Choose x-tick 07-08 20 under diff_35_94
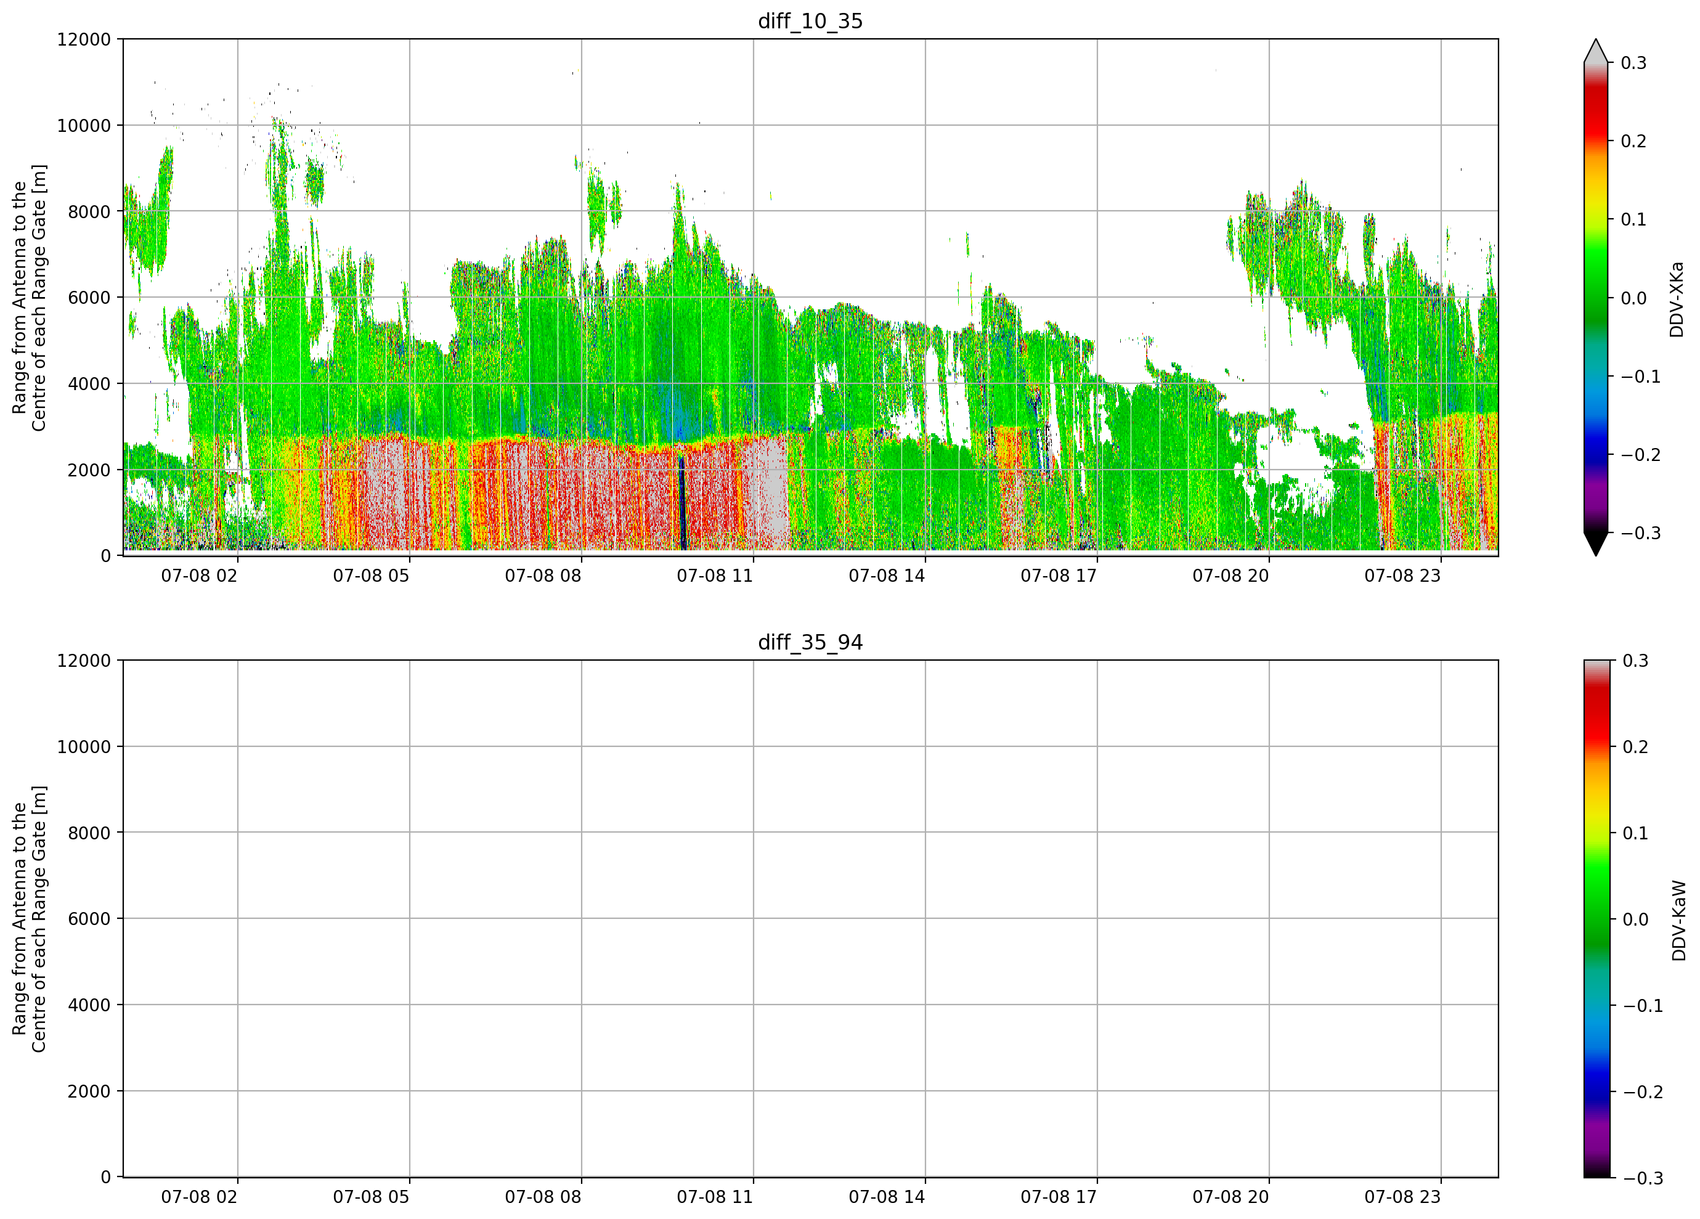Screen dimensions: 1700x1219 point(1230,1197)
